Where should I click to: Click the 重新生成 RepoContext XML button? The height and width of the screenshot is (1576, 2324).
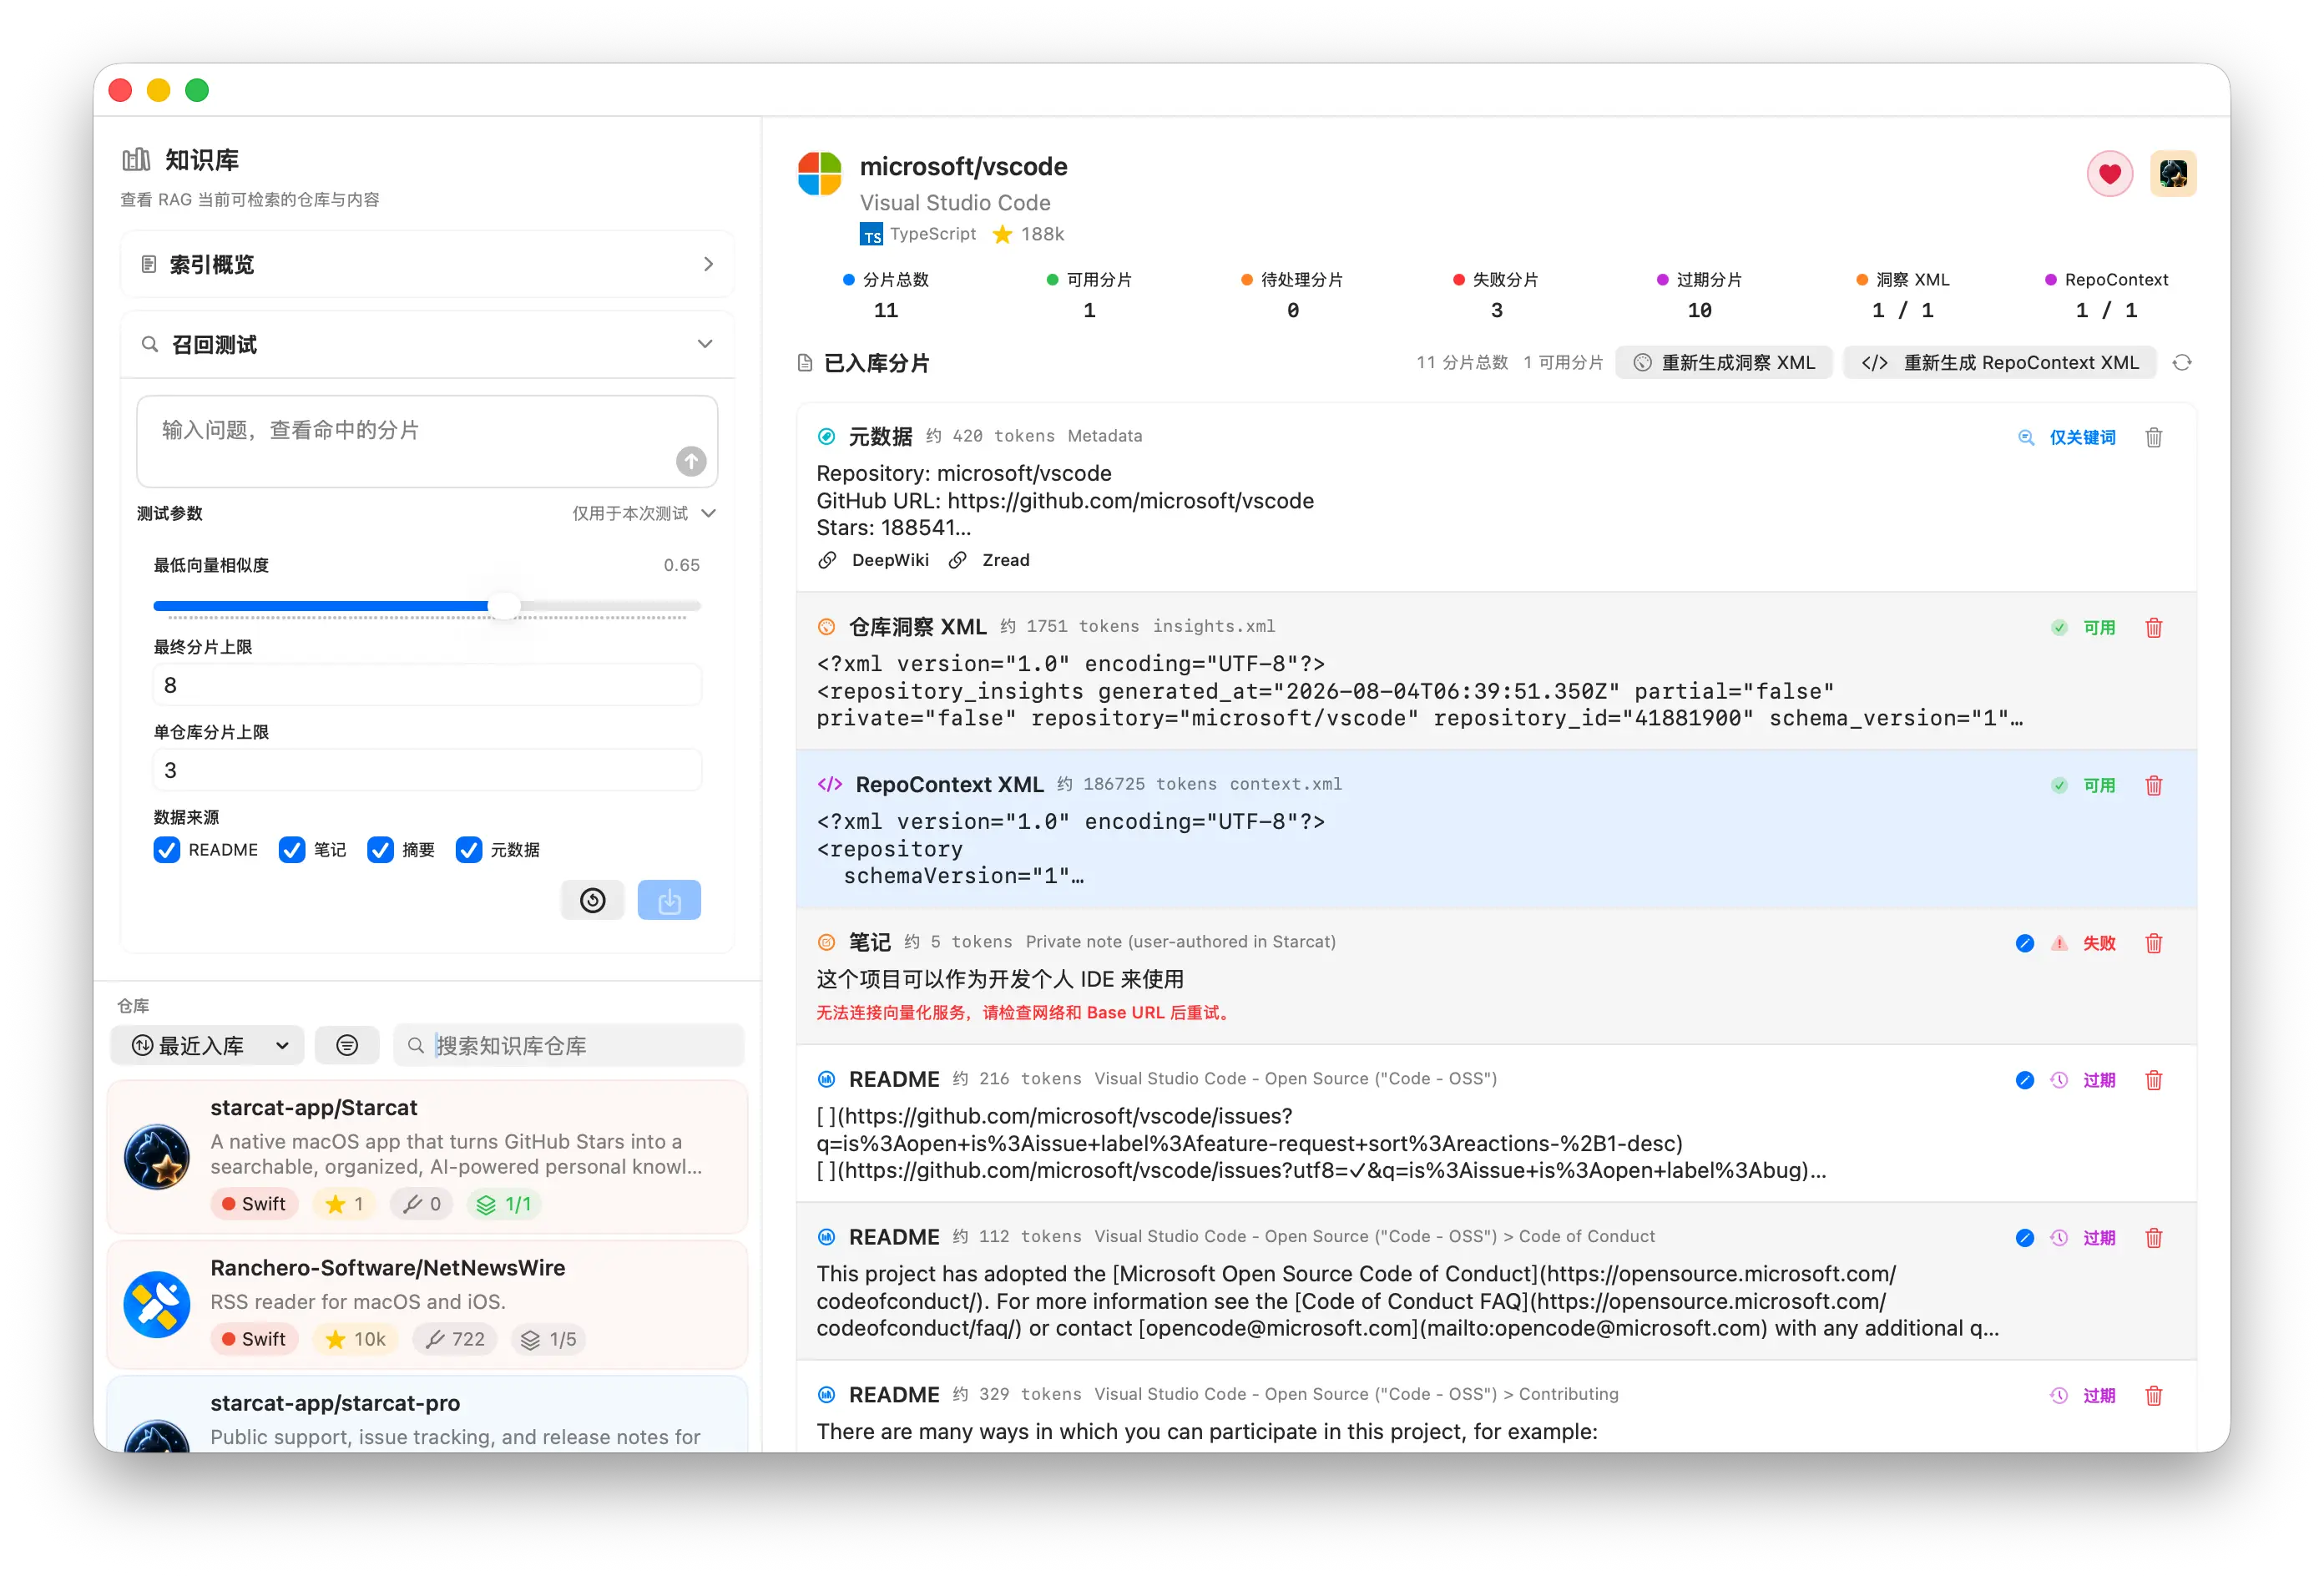coord(2000,363)
